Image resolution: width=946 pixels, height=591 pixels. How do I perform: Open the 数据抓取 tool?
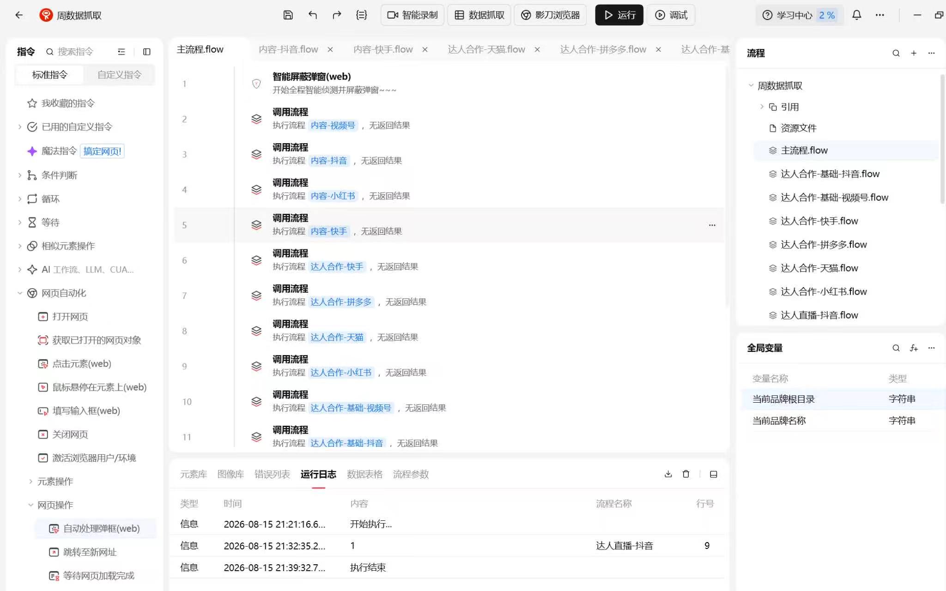[x=479, y=15]
